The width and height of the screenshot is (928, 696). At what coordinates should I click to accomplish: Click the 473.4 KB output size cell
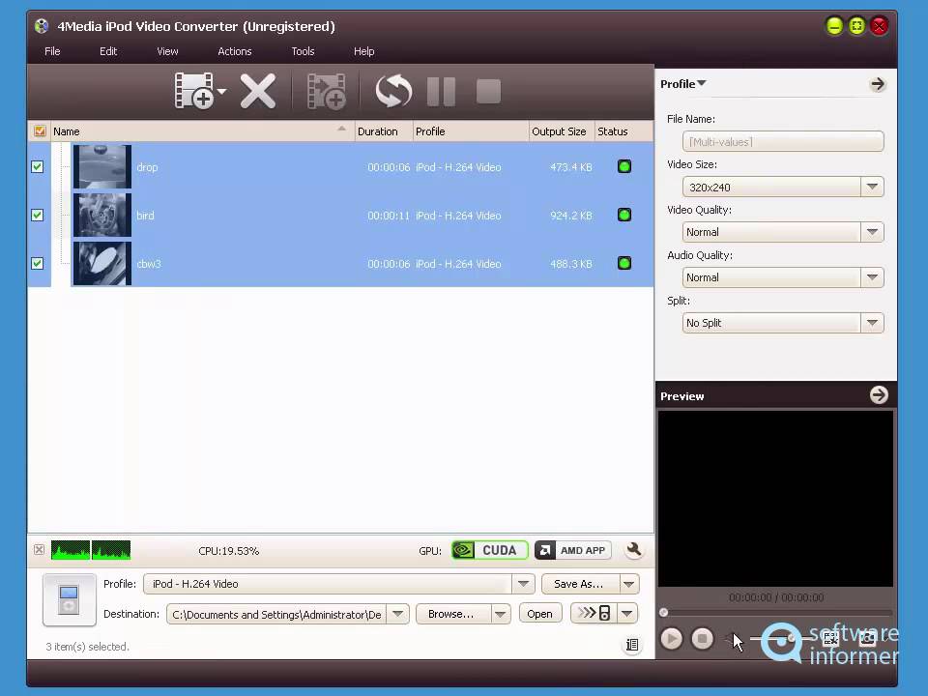570,167
